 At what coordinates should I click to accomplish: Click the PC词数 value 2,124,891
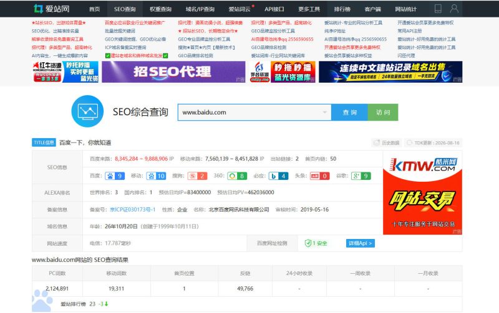pyautogui.click(x=57, y=289)
